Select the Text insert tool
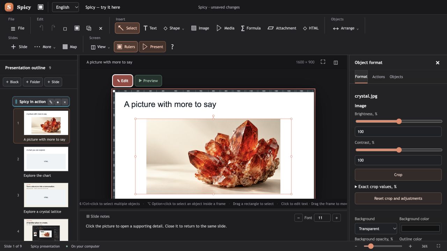Image resolution: width=447 pixels, height=251 pixels. pyautogui.click(x=150, y=28)
